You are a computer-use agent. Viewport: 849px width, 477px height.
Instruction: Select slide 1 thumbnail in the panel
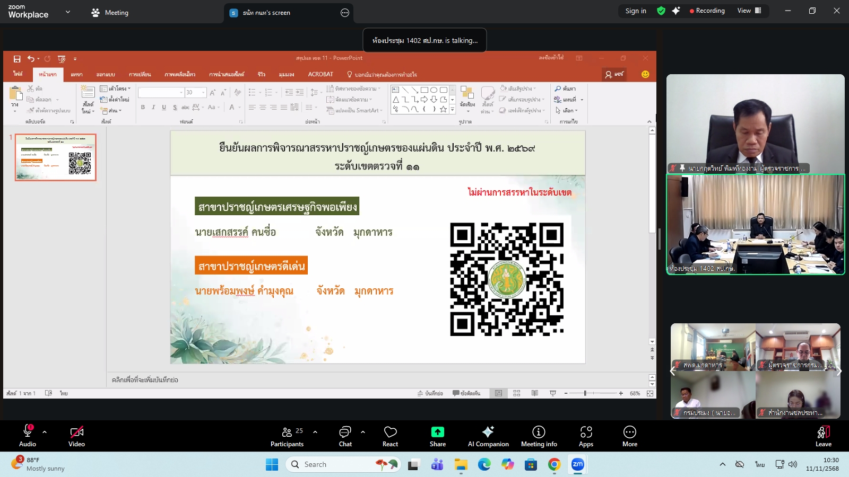point(55,157)
